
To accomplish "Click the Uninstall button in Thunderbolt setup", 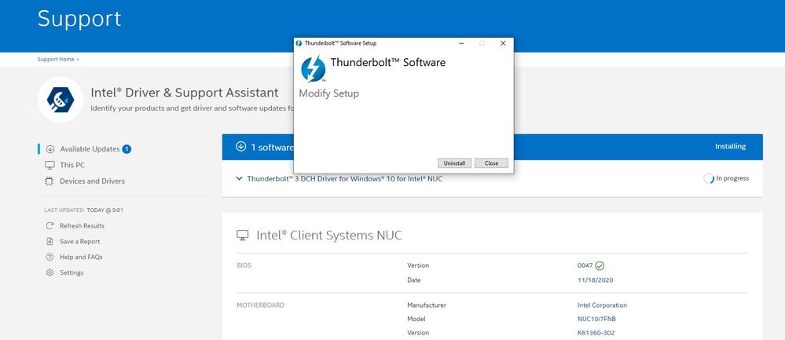I will coord(455,163).
